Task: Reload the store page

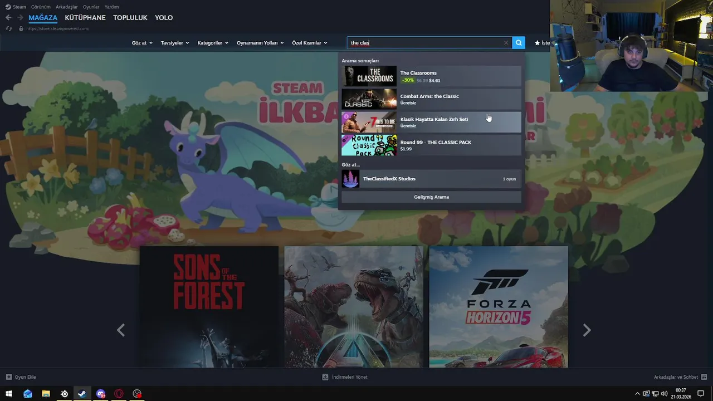Action: 8,28
